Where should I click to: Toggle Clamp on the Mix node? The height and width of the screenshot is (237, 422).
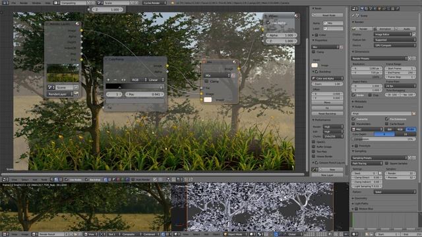(x=206, y=81)
